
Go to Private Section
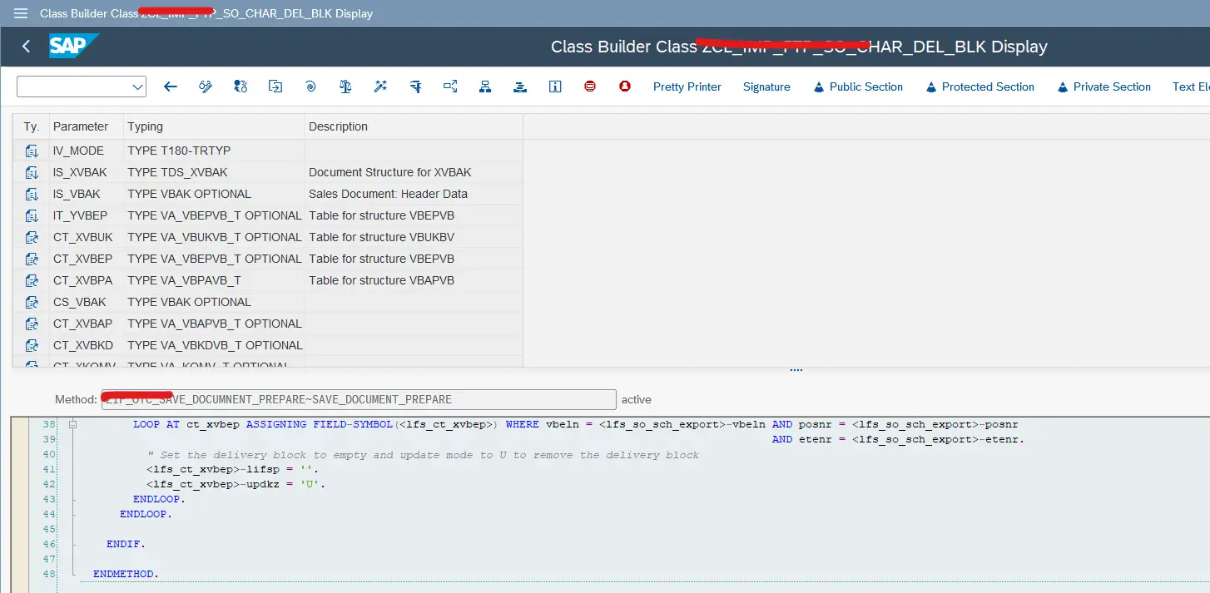tap(1103, 86)
